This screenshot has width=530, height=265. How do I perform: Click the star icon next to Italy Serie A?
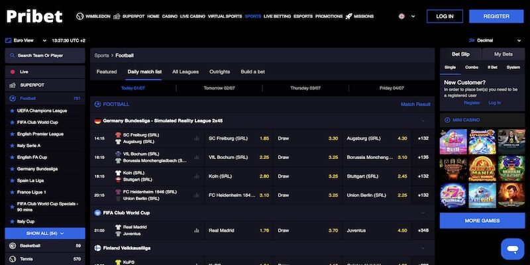click(x=12, y=146)
